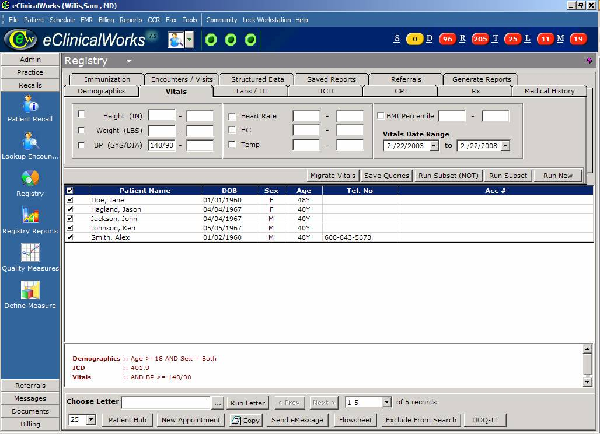Click the Flowsheet button

click(355, 420)
